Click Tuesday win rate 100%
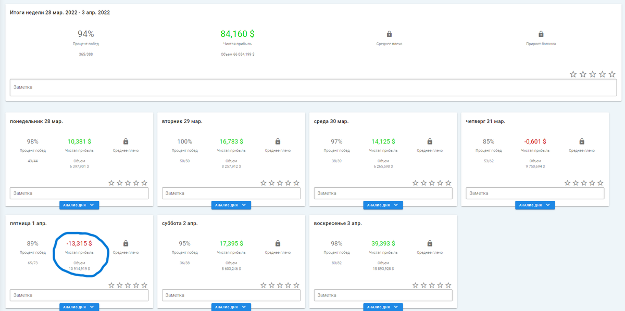The image size is (625, 311). [185, 141]
